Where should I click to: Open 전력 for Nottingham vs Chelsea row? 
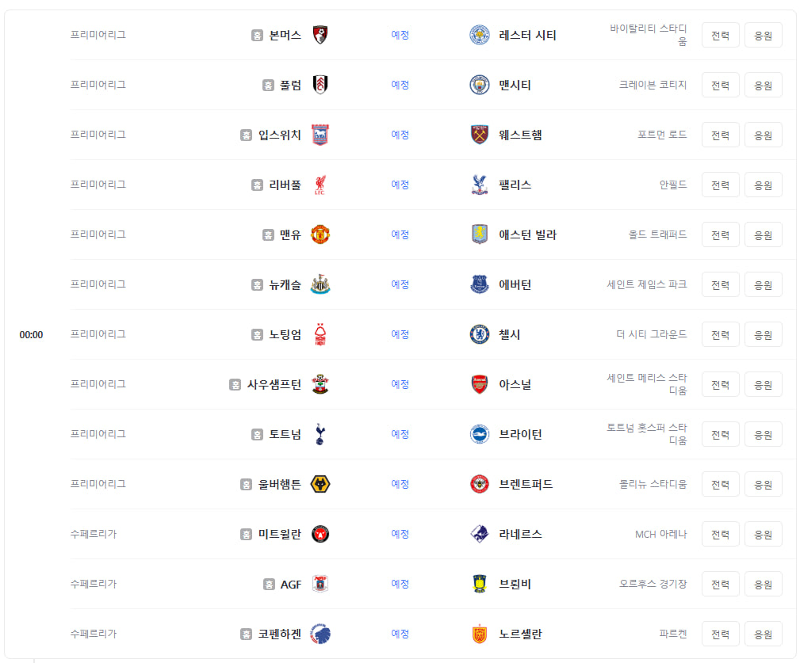(x=720, y=335)
